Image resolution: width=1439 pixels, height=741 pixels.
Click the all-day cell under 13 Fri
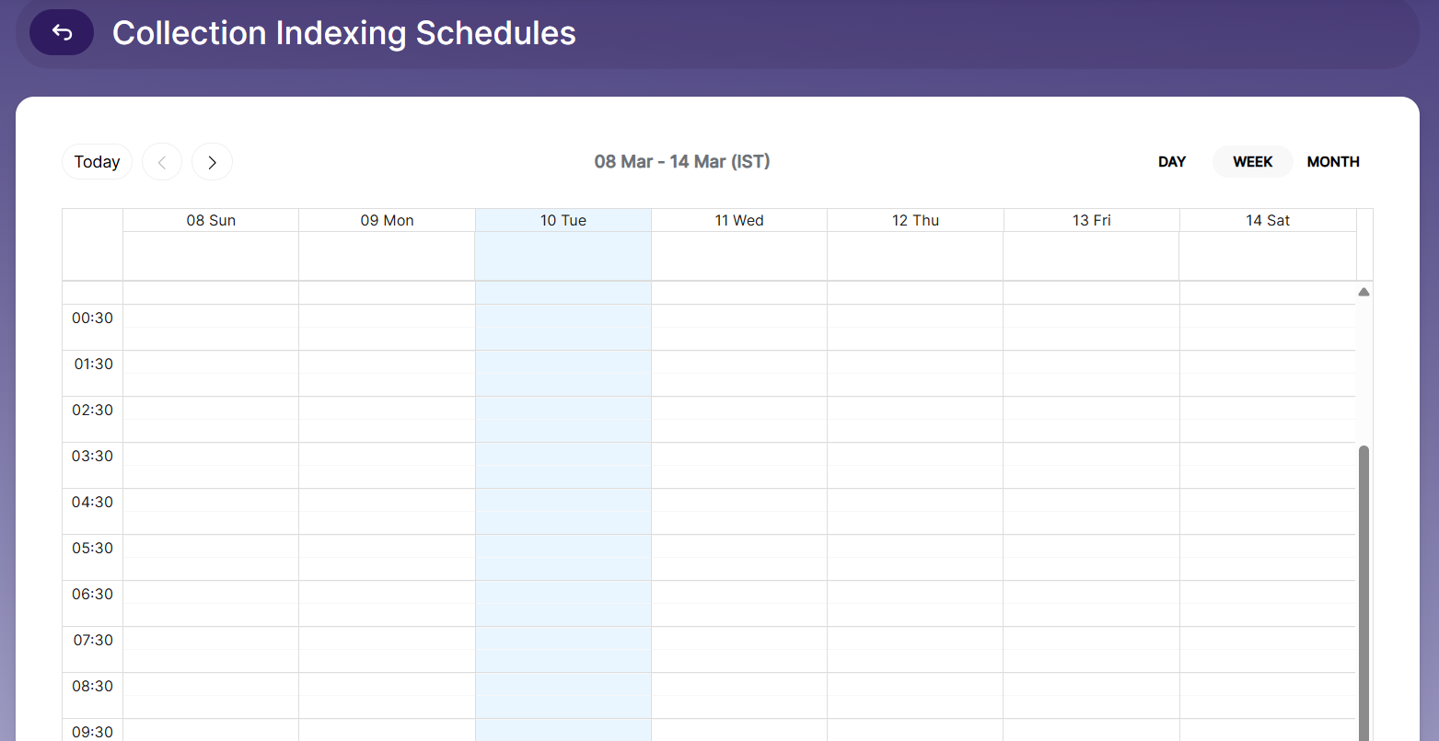[x=1092, y=256]
